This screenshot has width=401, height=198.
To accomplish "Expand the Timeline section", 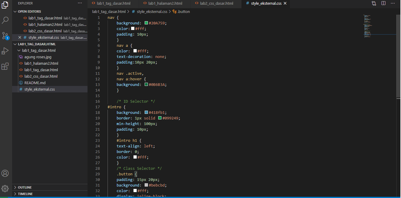I will pyautogui.click(x=50, y=194).
